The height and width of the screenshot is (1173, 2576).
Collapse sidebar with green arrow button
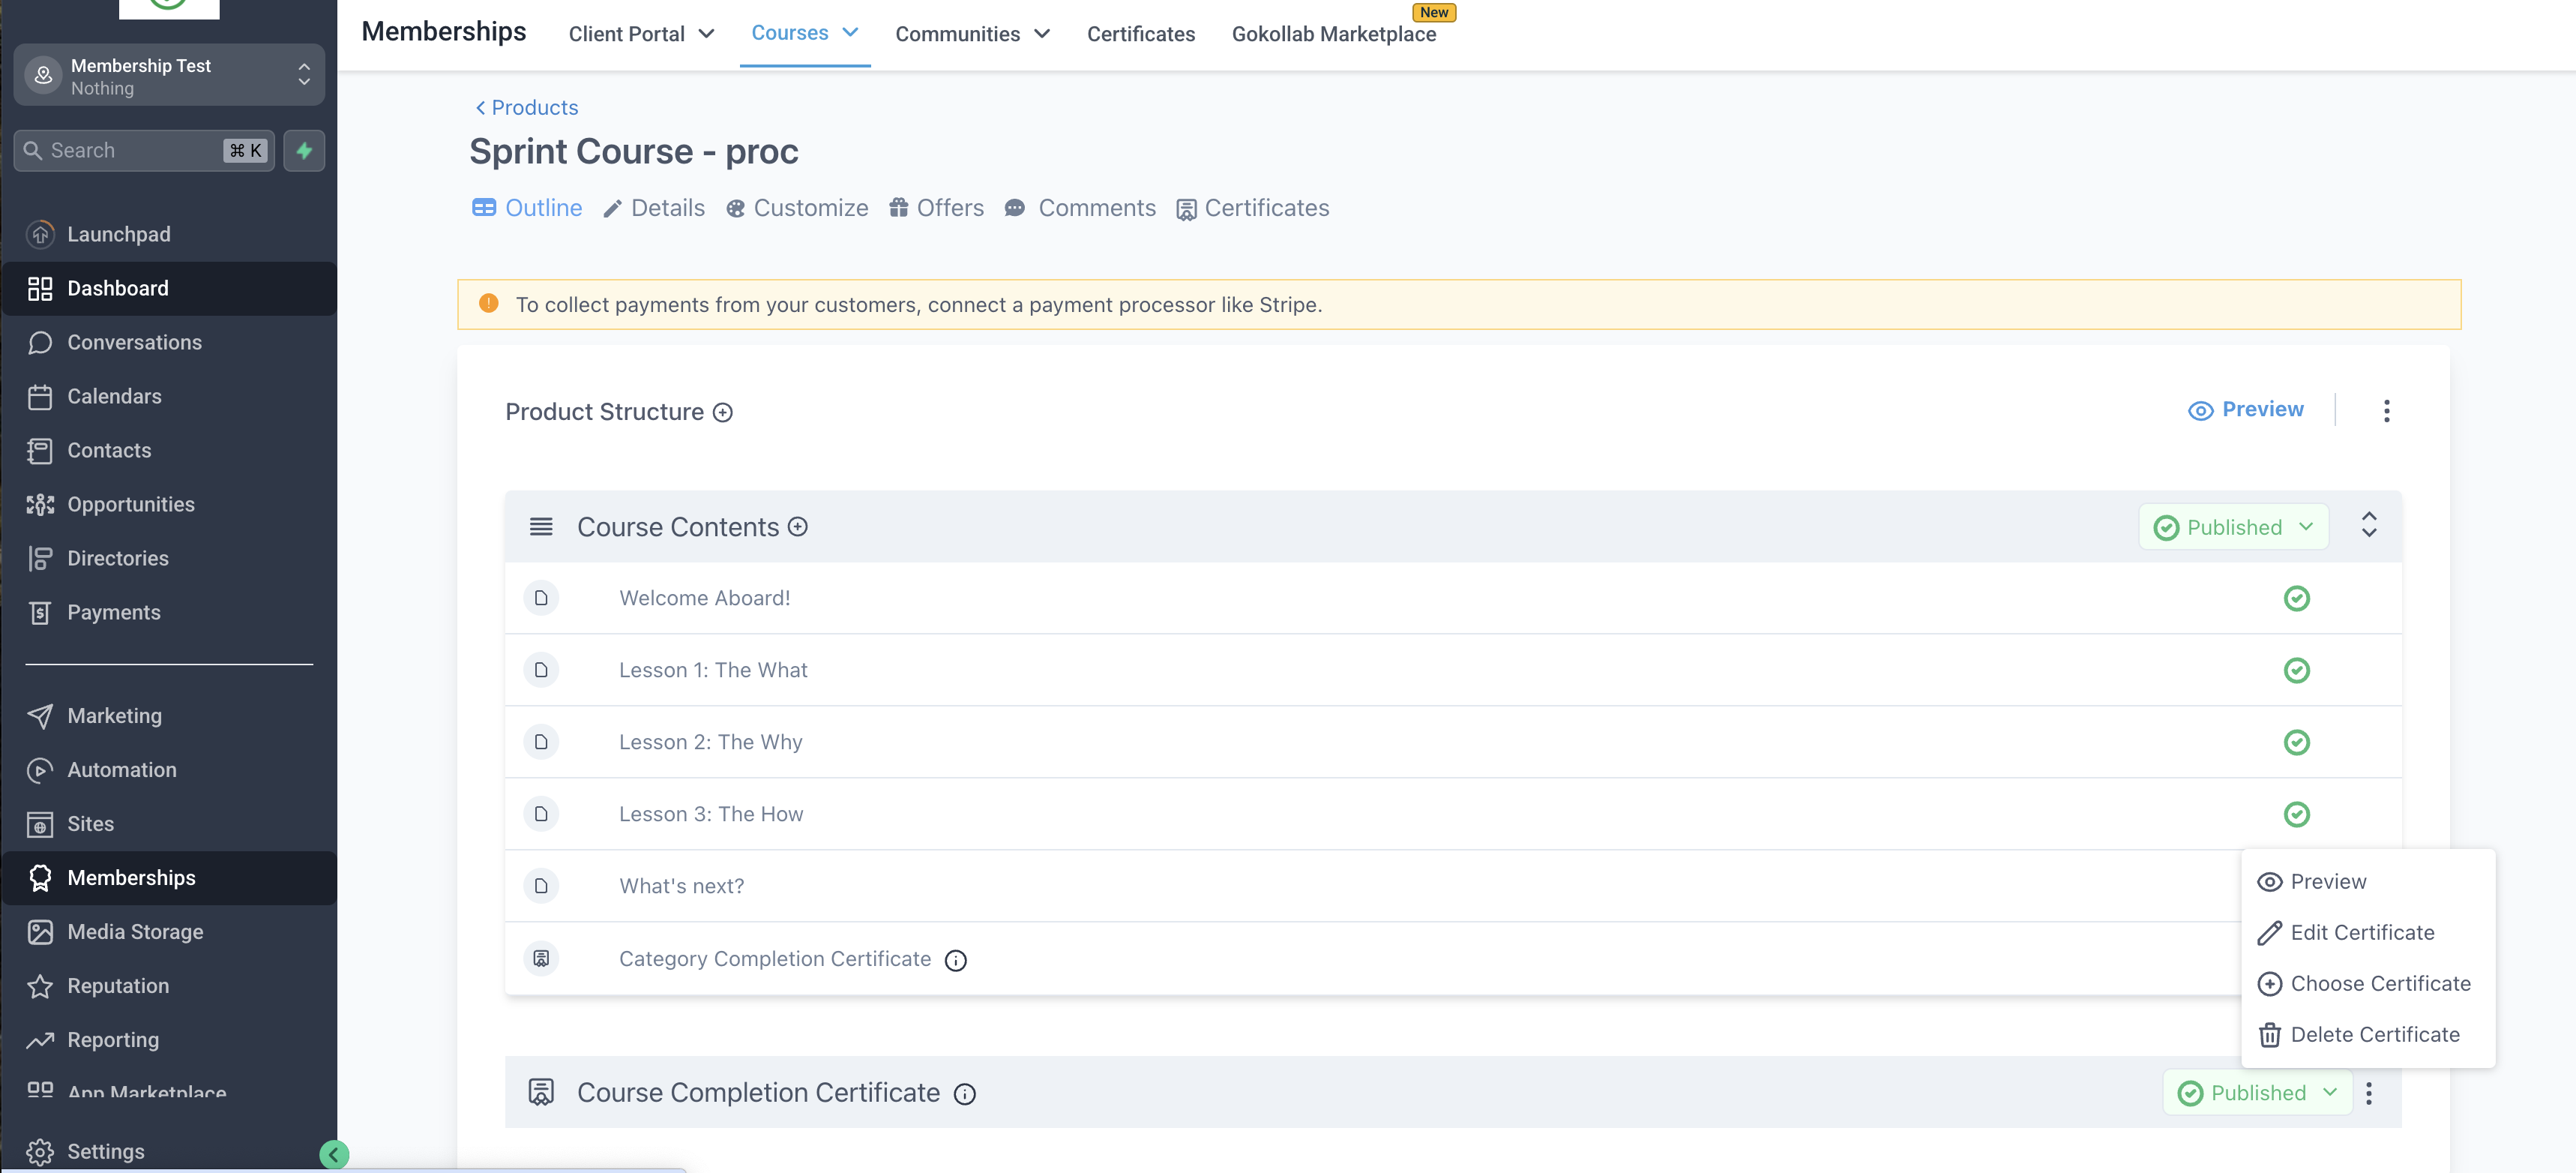tap(334, 1155)
